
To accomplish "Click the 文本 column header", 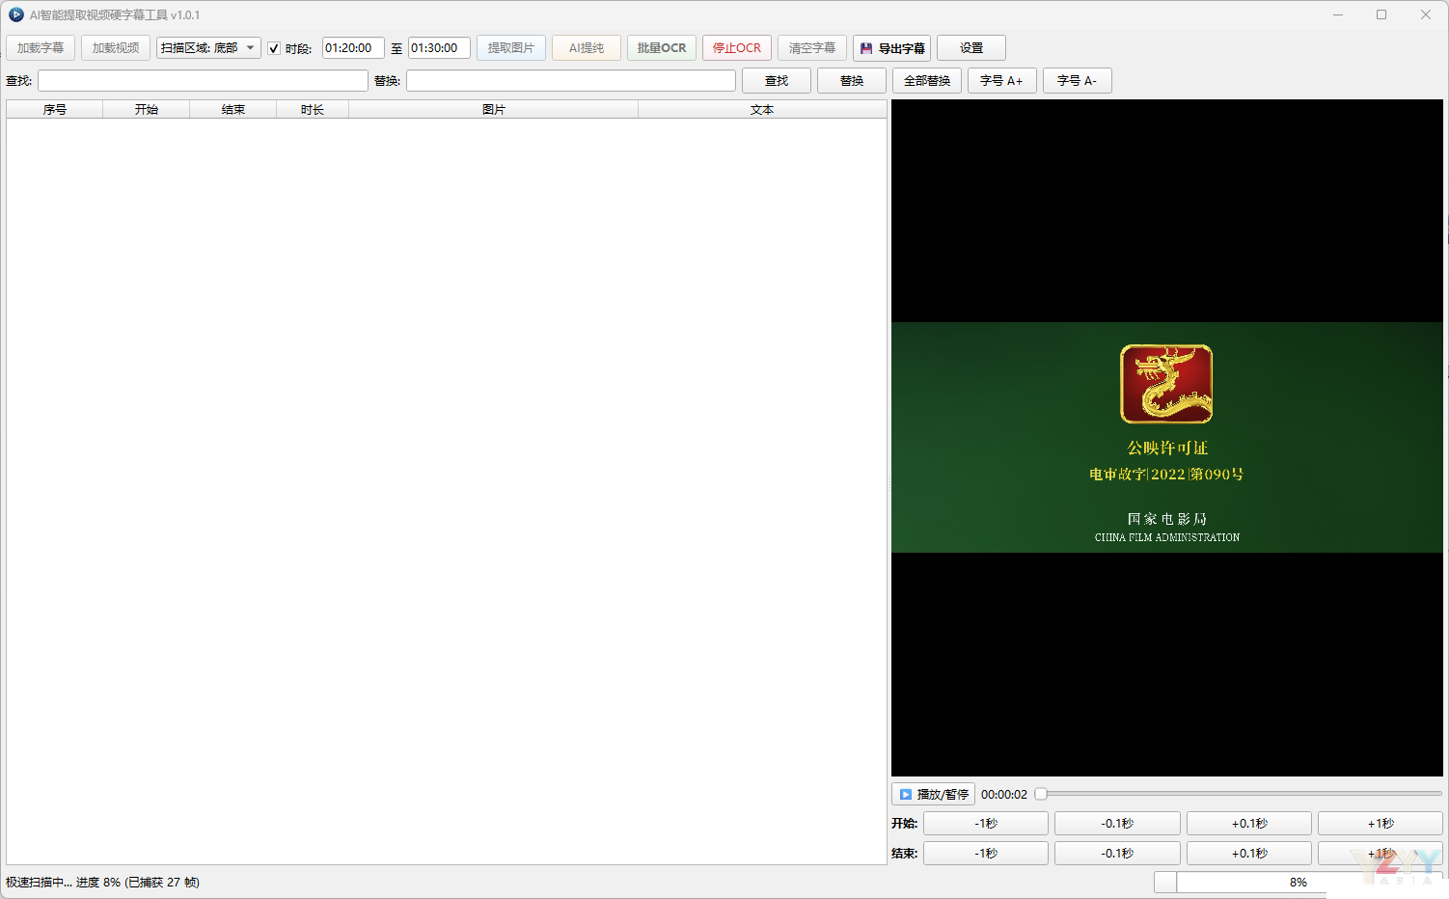I will click(762, 110).
